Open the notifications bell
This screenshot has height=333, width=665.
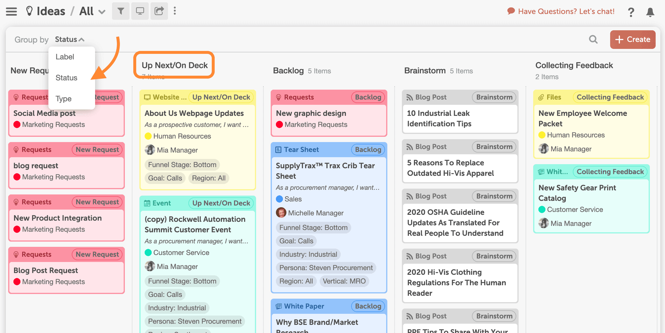pyautogui.click(x=650, y=12)
